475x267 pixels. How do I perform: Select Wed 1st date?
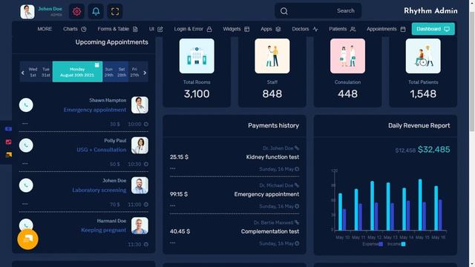33,72
